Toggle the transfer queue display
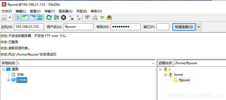226x100 pixels. (x=40, y=18)
